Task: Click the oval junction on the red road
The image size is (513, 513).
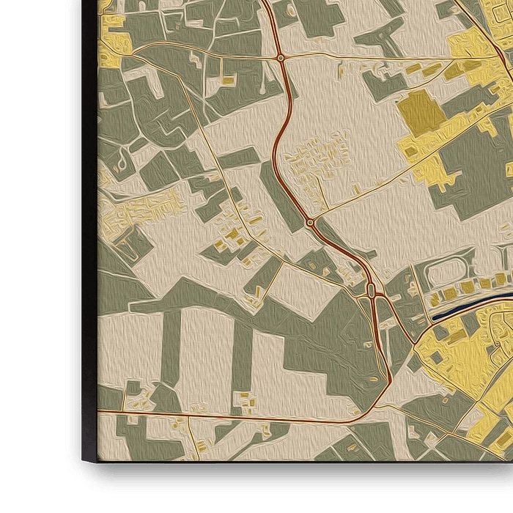Action: (x=372, y=292)
